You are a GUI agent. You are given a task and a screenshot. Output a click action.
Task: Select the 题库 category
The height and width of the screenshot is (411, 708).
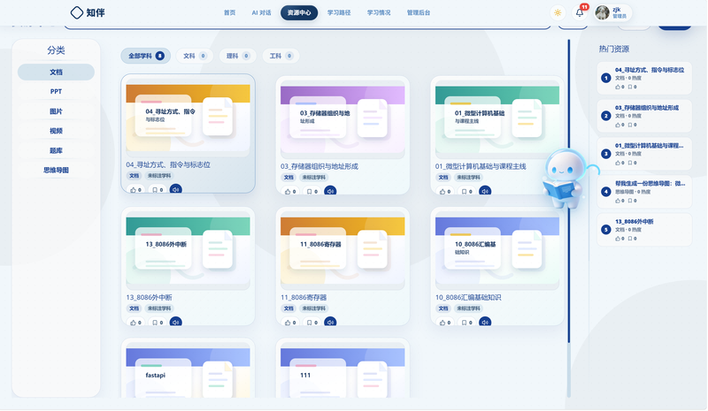tap(56, 150)
